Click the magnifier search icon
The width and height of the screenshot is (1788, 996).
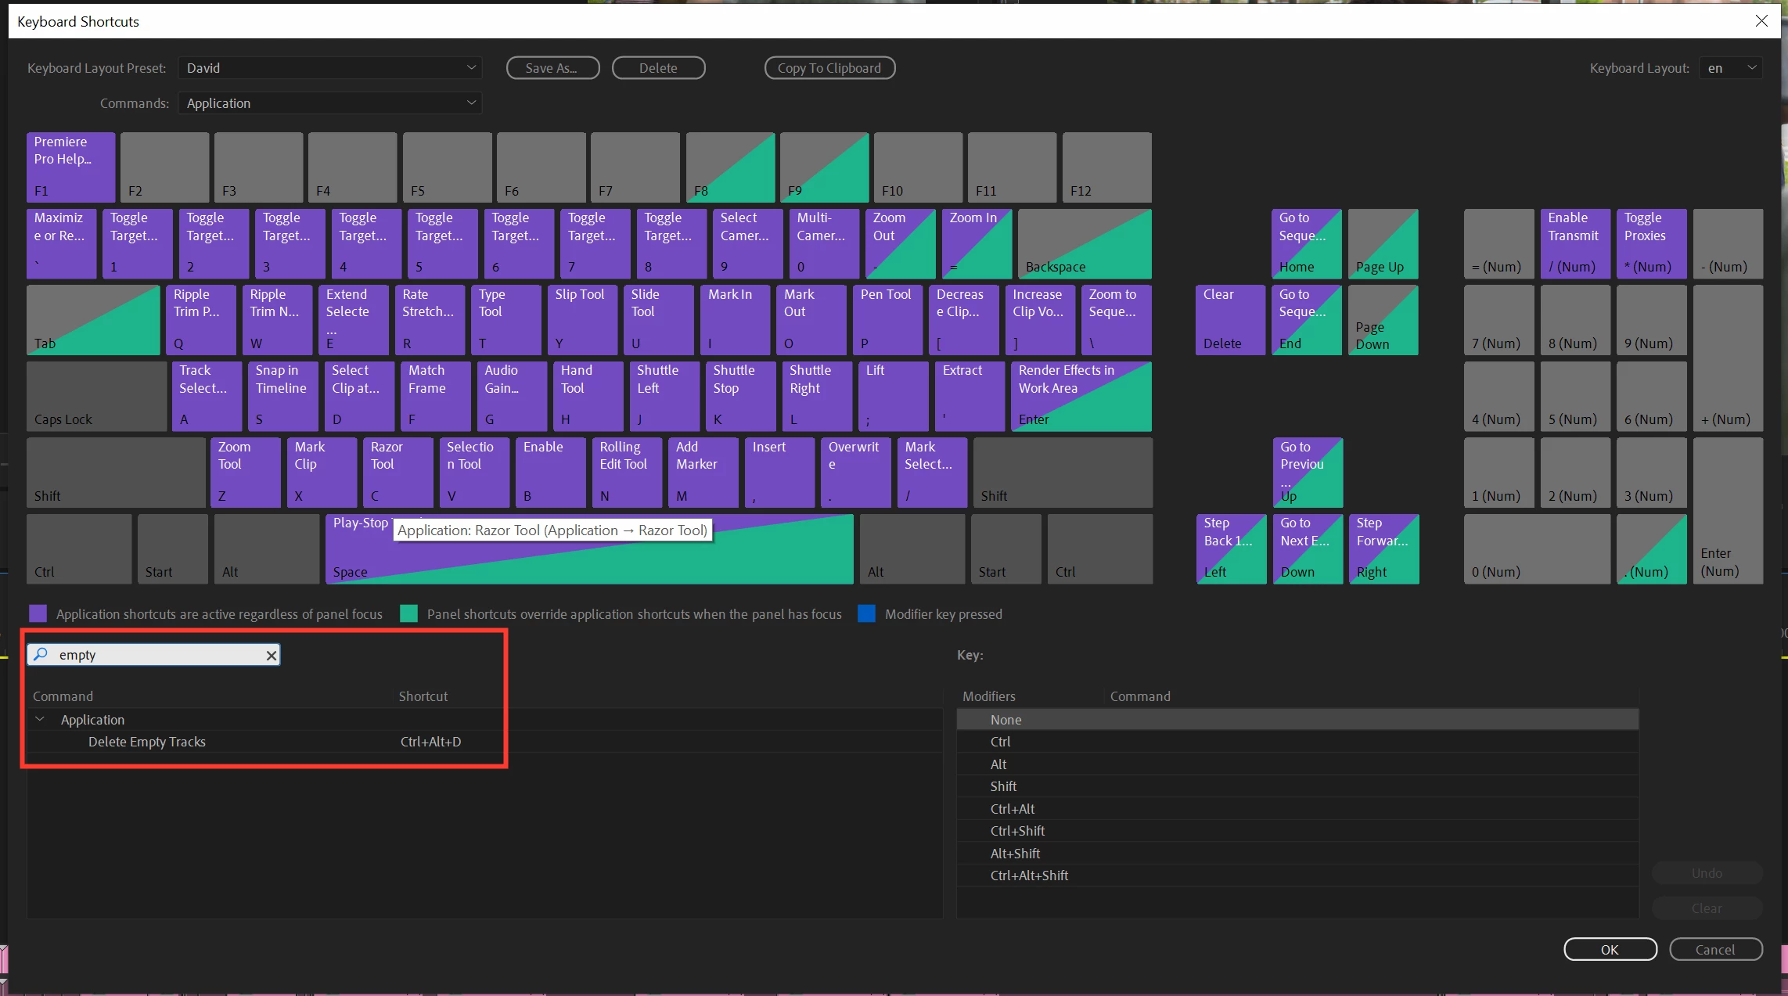(x=41, y=654)
